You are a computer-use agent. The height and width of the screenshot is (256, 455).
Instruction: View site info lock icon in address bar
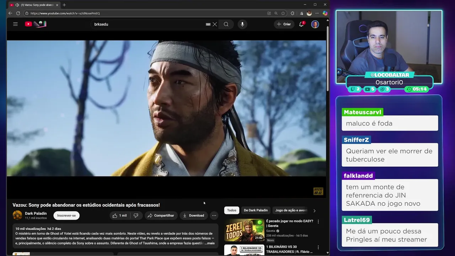click(27, 13)
